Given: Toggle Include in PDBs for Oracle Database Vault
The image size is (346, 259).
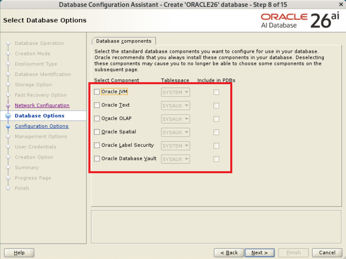Looking at the screenshot, I should 216,159.
